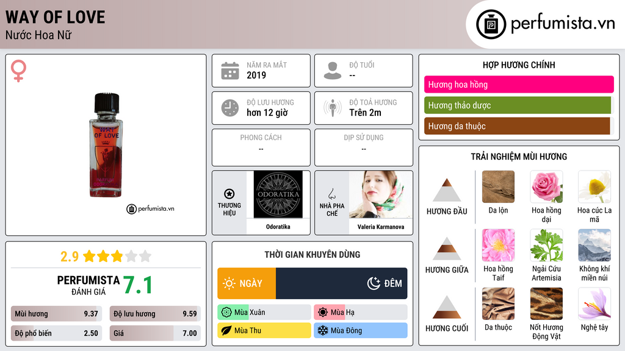Click the sillage icon beside Độ toả hương
The height and width of the screenshot is (351, 625).
click(x=333, y=108)
